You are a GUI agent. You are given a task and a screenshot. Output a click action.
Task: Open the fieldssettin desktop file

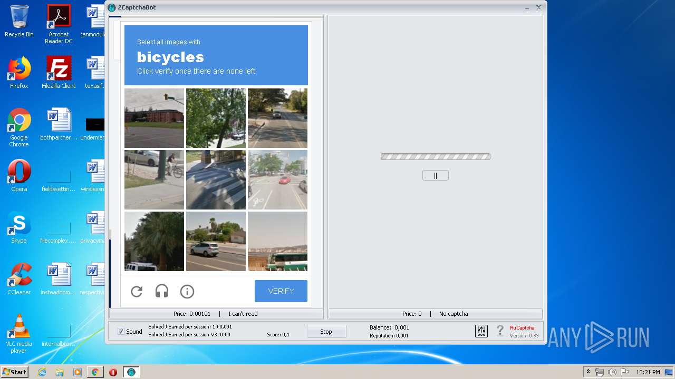click(x=59, y=176)
